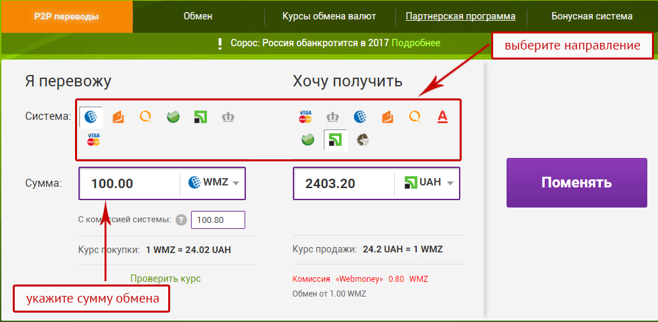Switch to the P2P переводы tab
The height and width of the screenshot is (322, 658).
[x=67, y=17]
